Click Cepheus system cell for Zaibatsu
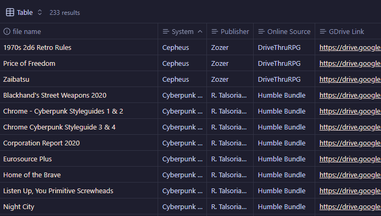Image resolution: width=381 pixels, height=216 pixels. pos(176,79)
